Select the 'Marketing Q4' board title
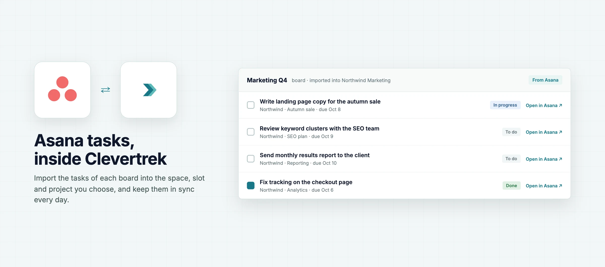Viewport: 605px width, 267px height. point(267,80)
